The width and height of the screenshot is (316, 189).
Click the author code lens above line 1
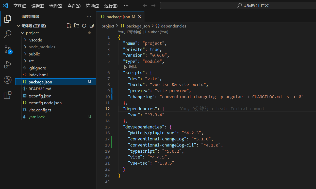click(143, 32)
